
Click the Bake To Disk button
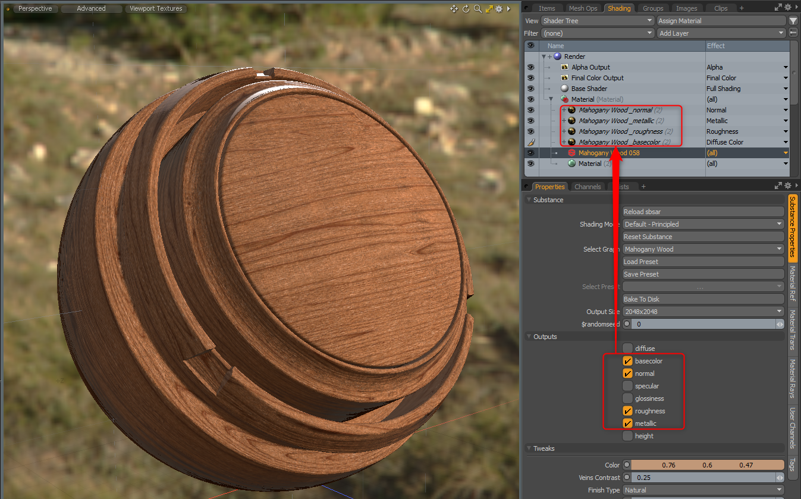(x=703, y=299)
